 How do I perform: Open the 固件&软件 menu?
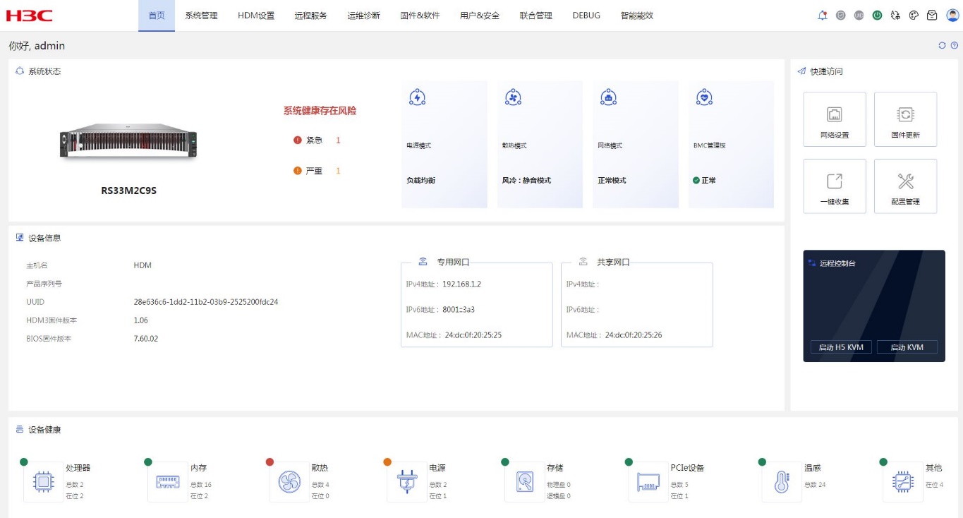pos(420,16)
